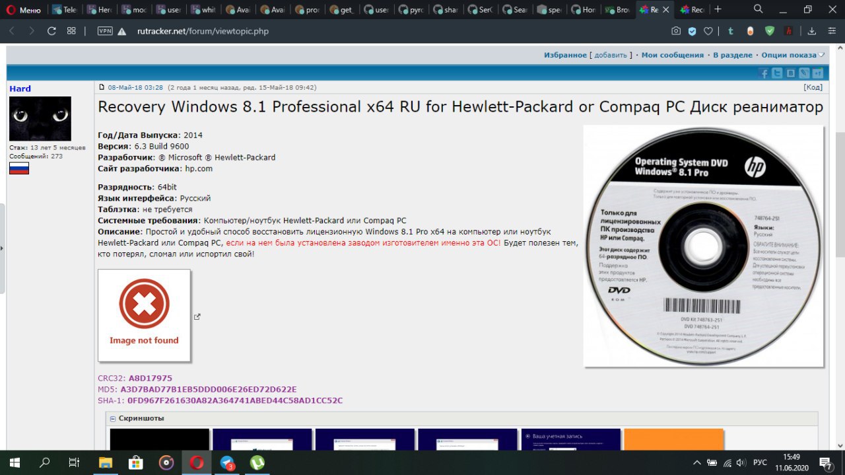Open the ad blocker shield in address bar

pyautogui.click(x=692, y=31)
